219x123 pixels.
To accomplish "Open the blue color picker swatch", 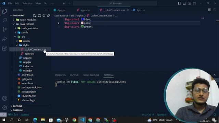I will click(82, 19).
